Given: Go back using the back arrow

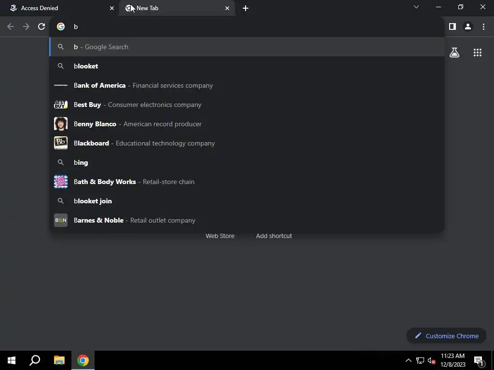Looking at the screenshot, I should [x=11, y=27].
